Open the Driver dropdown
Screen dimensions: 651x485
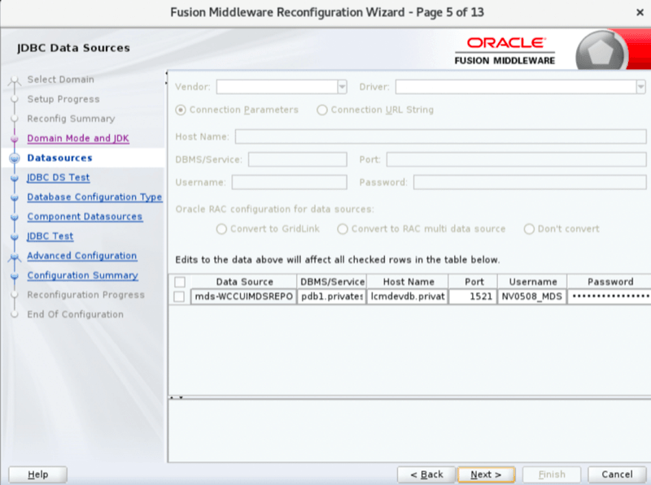640,87
